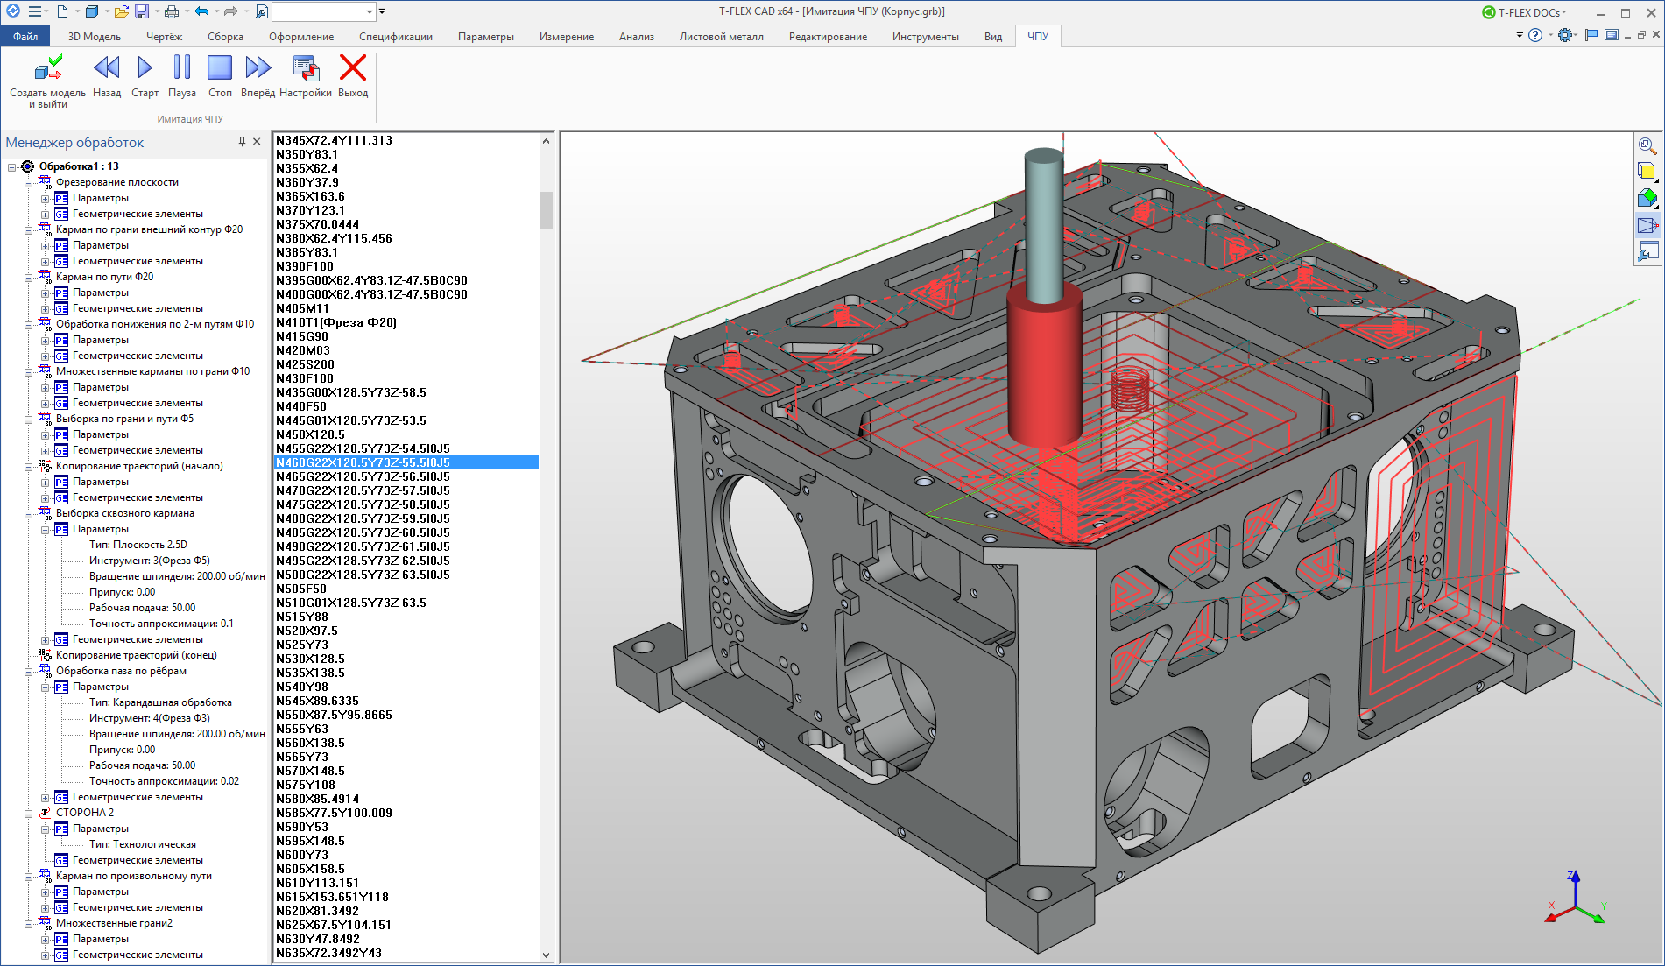The image size is (1665, 966).
Task: Switch to the Чертёж tab
Action: [x=165, y=37]
